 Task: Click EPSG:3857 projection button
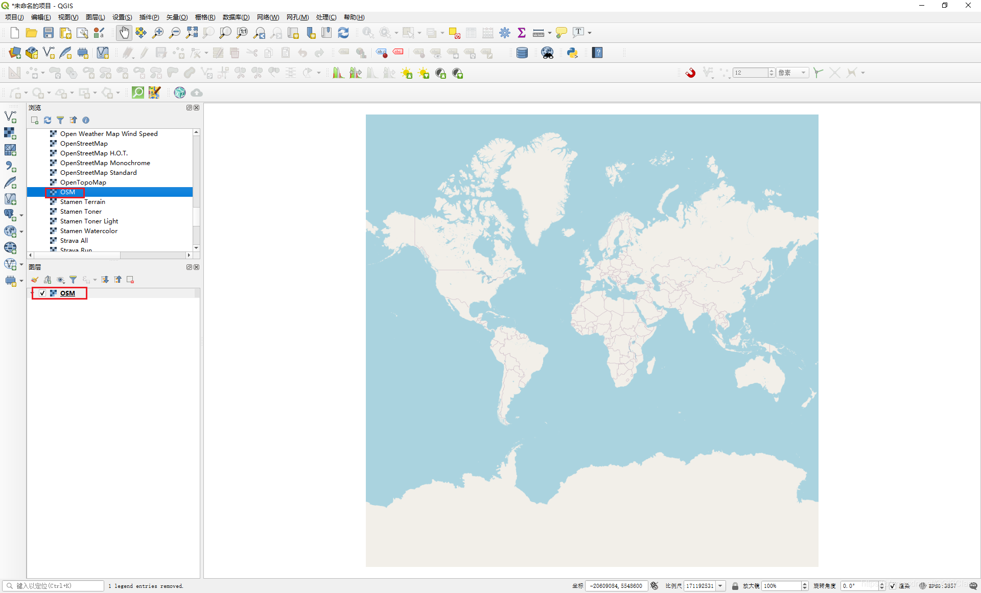coord(938,586)
